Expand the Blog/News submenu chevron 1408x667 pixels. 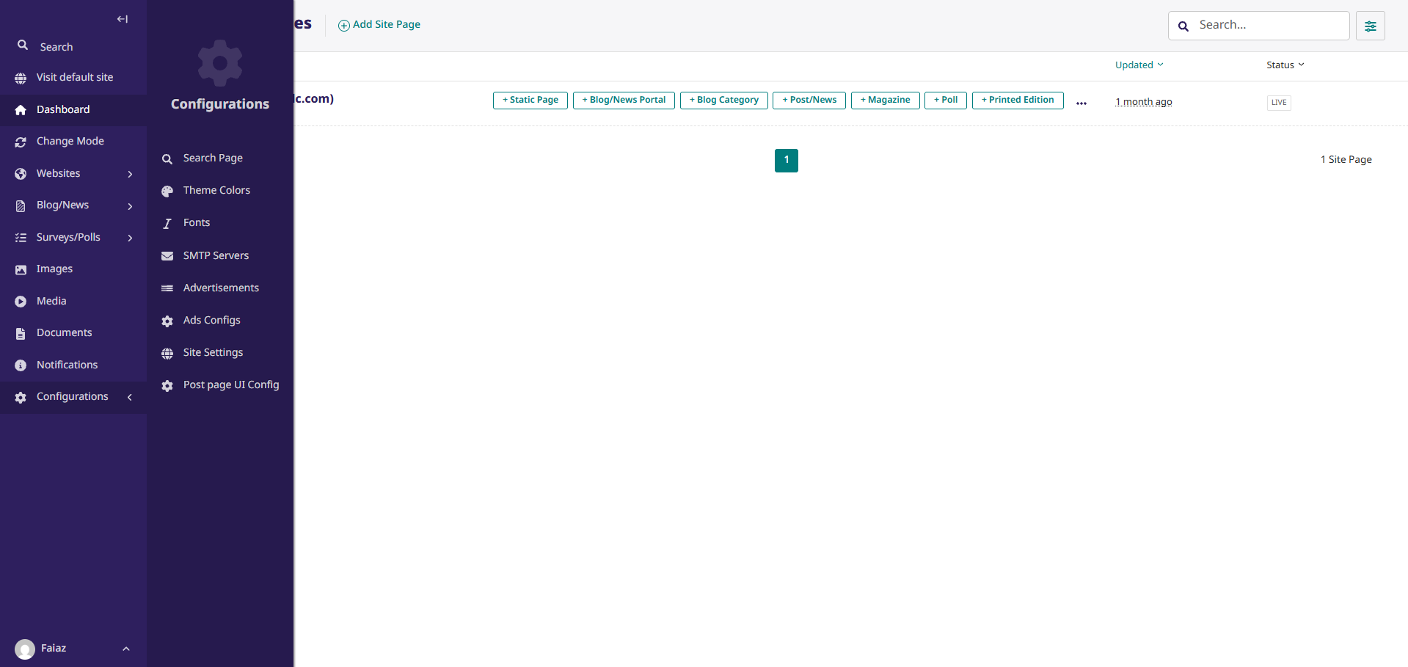tap(130, 206)
